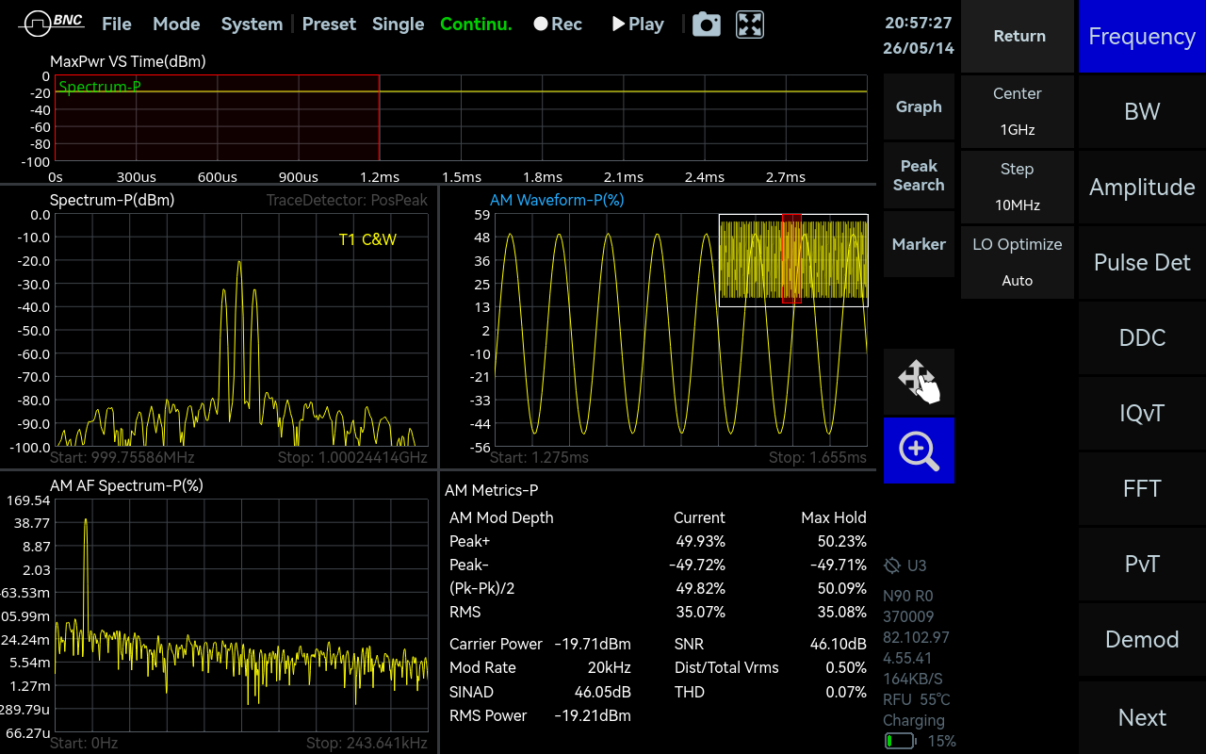The height and width of the screenshot is (754, 1206).
Task: Edit the Center frequency 1GHz field
Action: 1018,111
